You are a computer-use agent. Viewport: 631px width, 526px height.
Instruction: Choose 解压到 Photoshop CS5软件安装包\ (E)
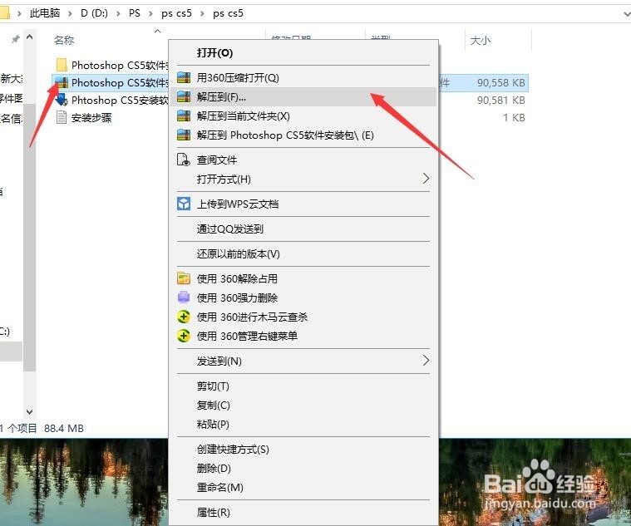pos(303,135)
